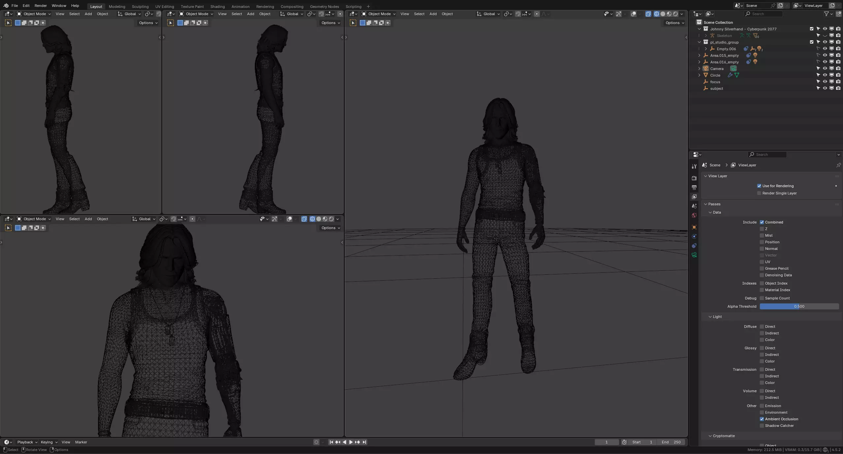Open Object Mode dropdown in large viewport
Image resolution: width=843 pixels, height=454 pixels.
[x=378, y=14]
